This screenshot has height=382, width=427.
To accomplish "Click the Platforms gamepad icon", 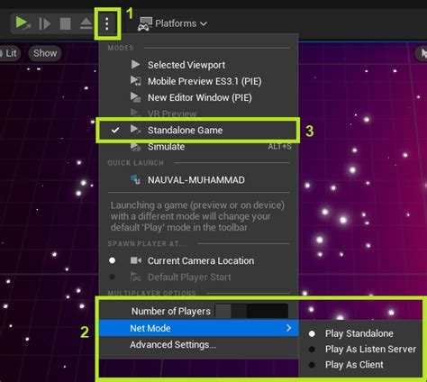I will (x=145, y=24).
